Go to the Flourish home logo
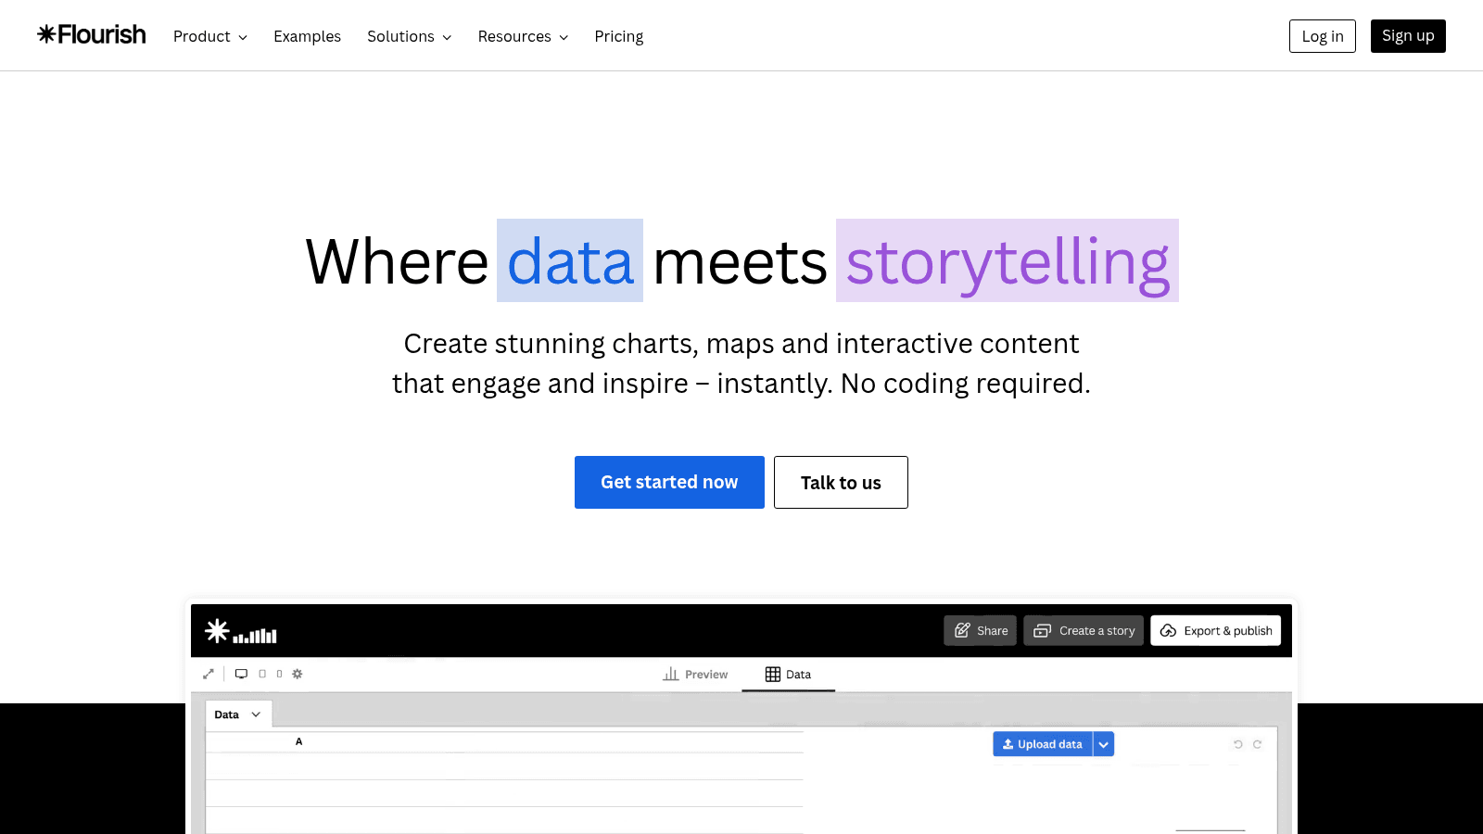1483x834 pixels. tap(92, 35)
